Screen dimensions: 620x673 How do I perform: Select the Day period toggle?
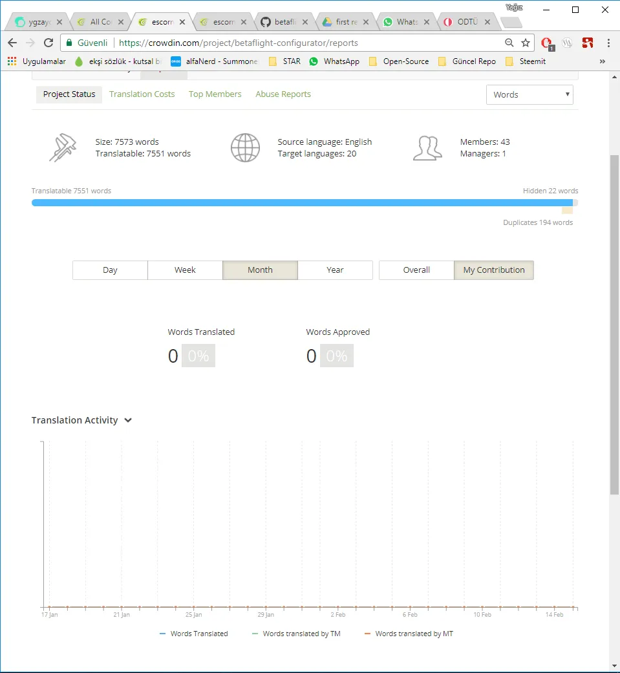coord(110,270)
